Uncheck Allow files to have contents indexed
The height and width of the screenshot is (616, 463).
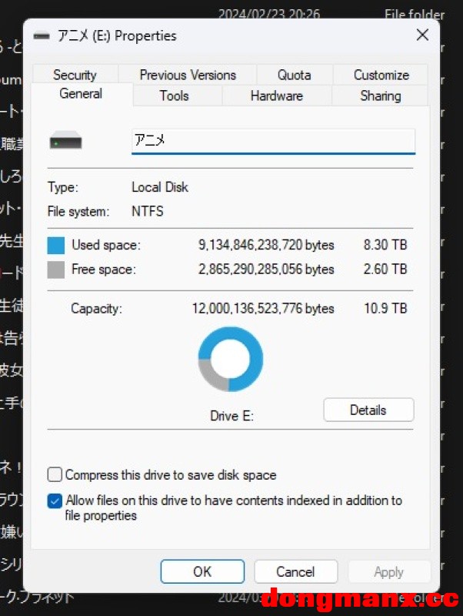click(55, 500)
